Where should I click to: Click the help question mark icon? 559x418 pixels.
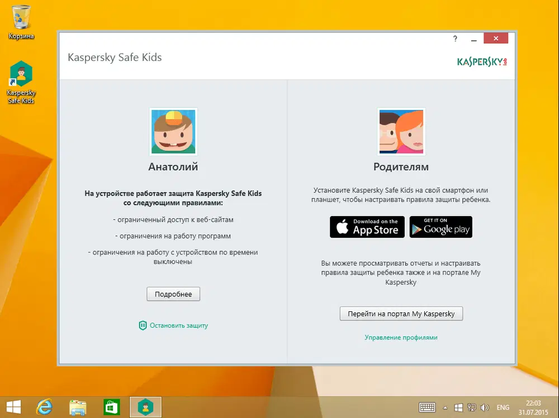tap(455, 39)
